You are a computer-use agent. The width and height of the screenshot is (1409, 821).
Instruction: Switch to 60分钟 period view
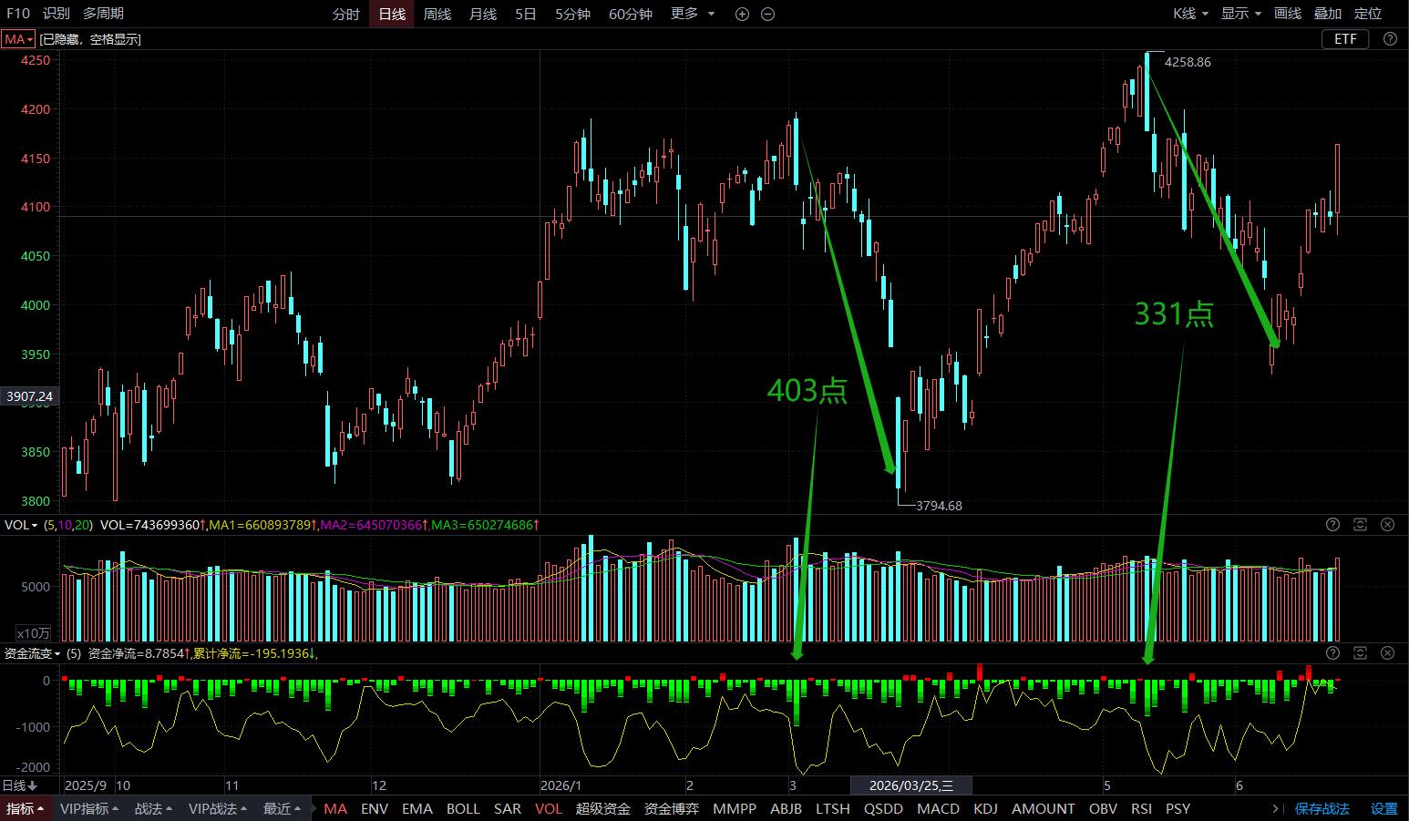coord(630,14)
